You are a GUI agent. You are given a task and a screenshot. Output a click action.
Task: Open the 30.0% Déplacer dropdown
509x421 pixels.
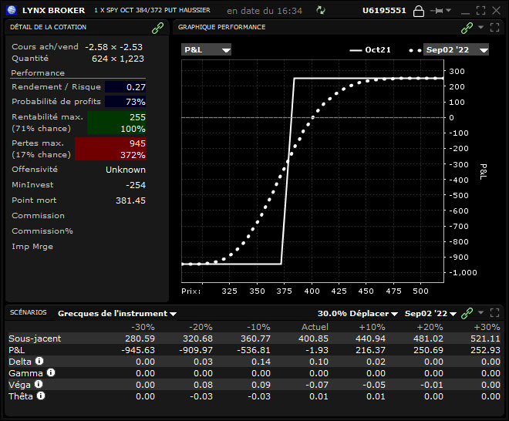click(x=357, y=314)
